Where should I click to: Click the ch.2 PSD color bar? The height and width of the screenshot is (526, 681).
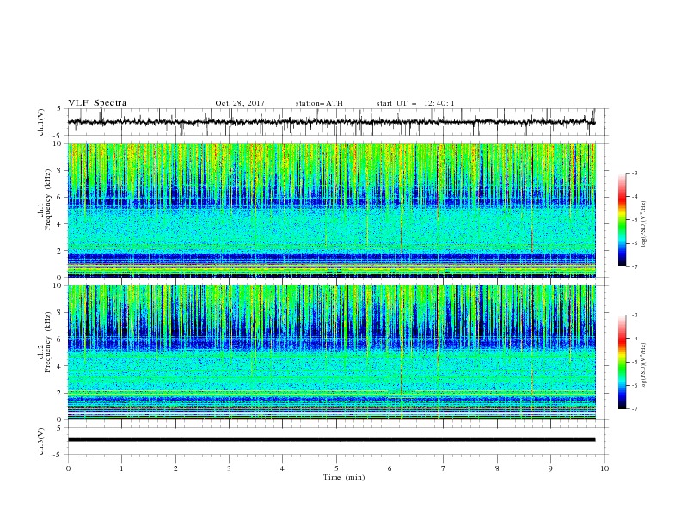[623, 362]
